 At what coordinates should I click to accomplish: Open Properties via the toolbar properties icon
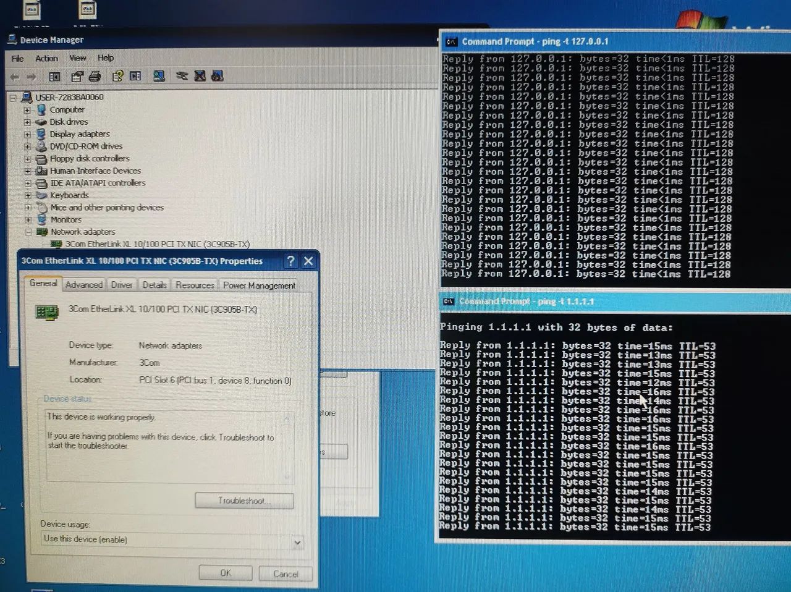[x=77, y=77]
